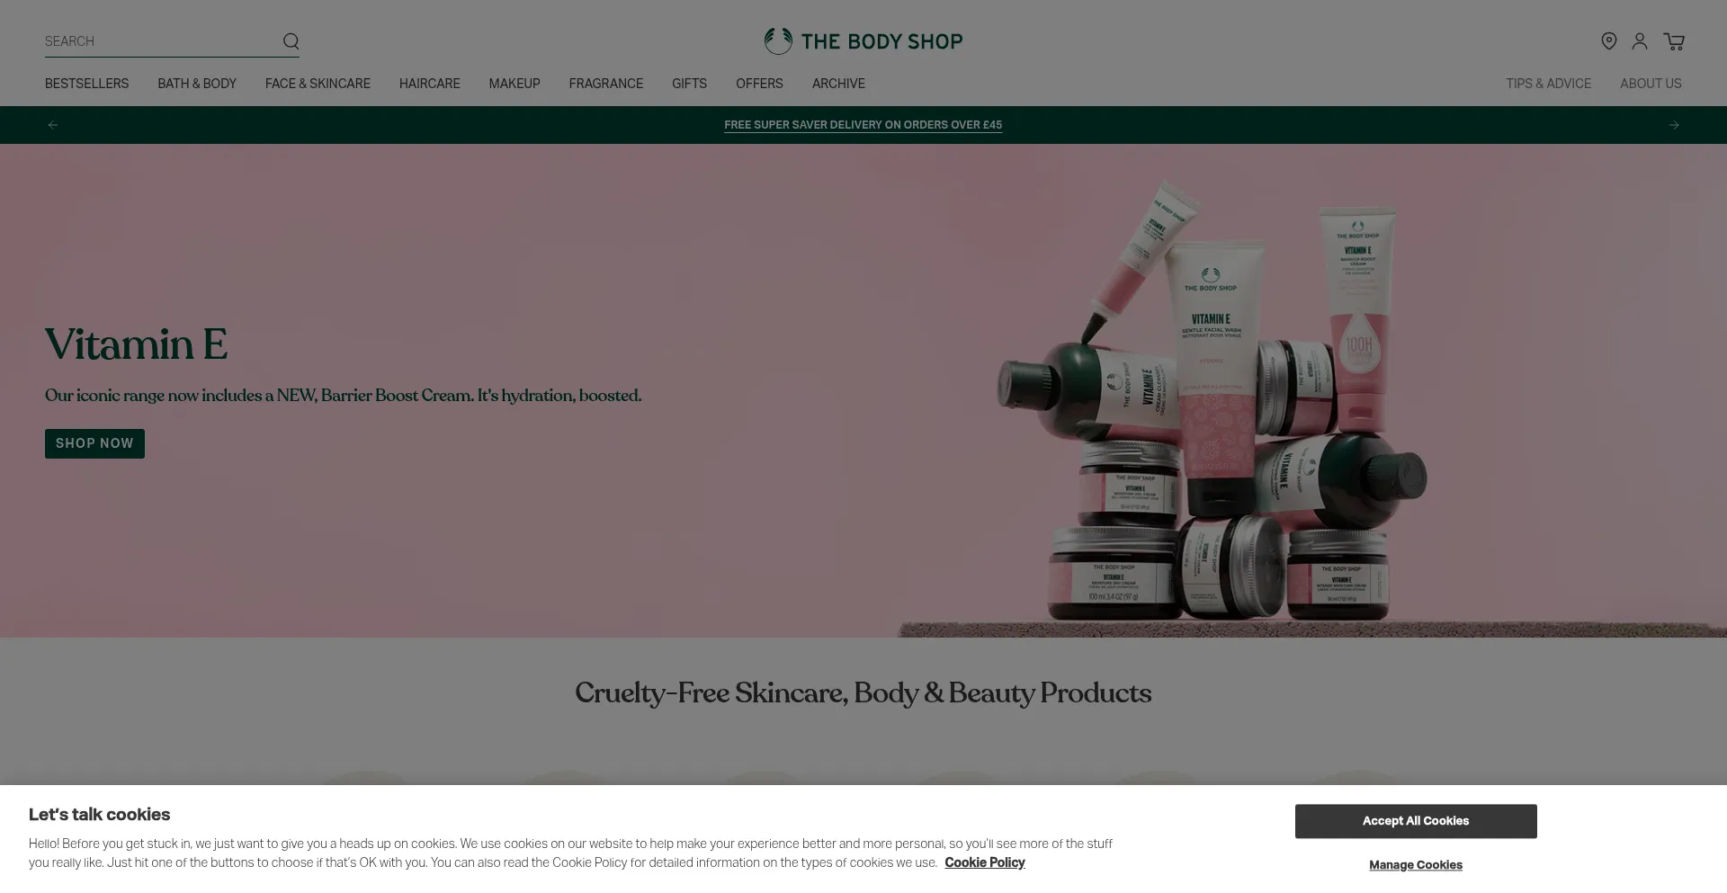Open the shopping cart icon
Viewport: 1727px width, 893px height.
click(1674, 41)
